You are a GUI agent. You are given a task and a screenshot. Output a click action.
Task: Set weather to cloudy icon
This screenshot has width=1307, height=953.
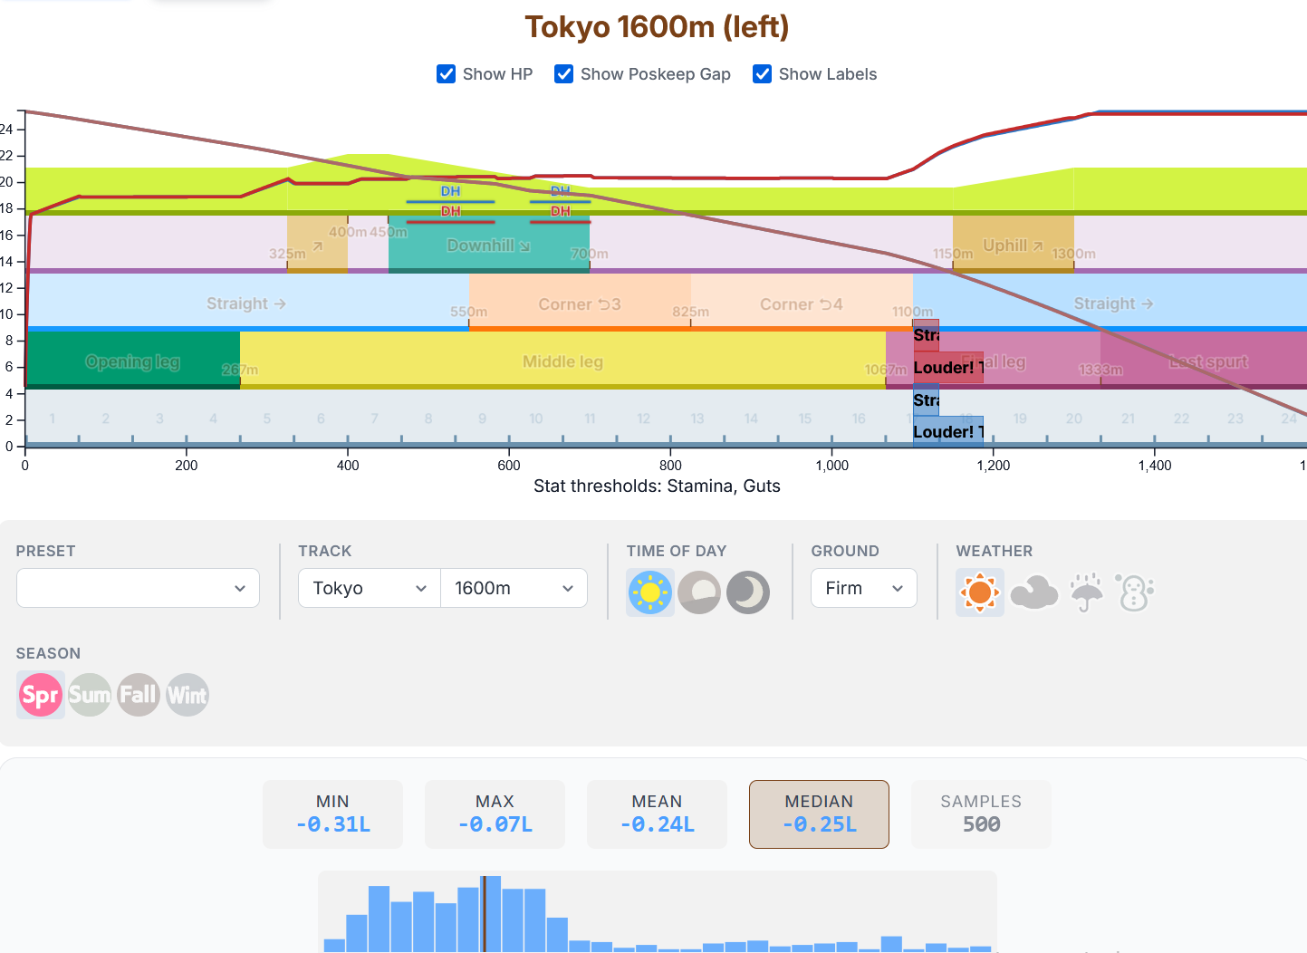coord(1033,592)
